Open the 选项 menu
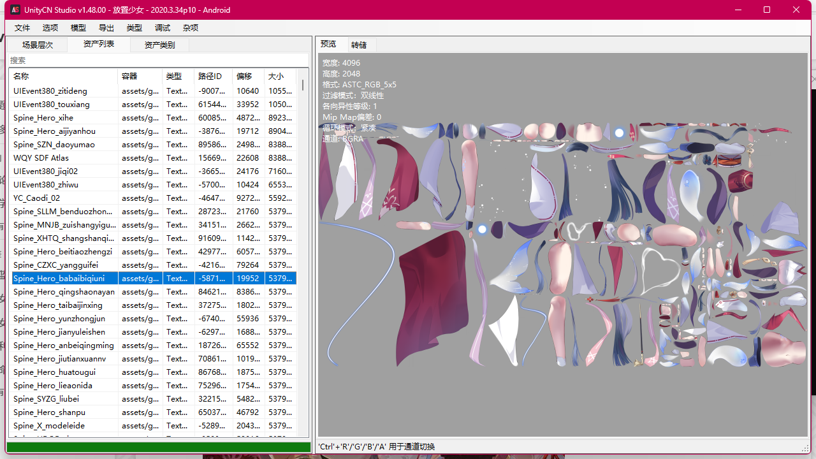 click(x=50, y=28)
